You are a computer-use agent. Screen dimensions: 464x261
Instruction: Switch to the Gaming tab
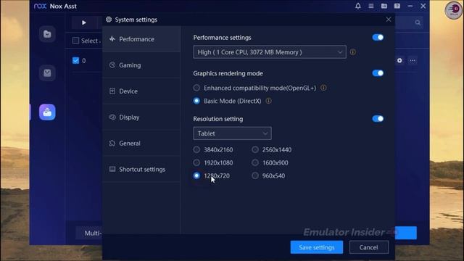click(x=141, y=65)
